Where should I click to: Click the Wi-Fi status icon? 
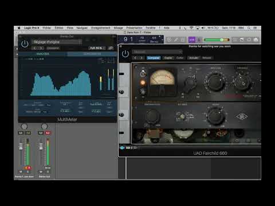point(191,28)
